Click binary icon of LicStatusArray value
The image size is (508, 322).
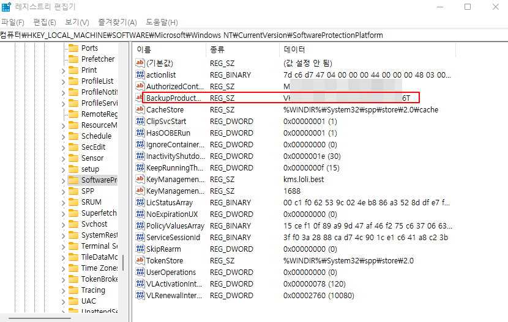pos(140,202)
